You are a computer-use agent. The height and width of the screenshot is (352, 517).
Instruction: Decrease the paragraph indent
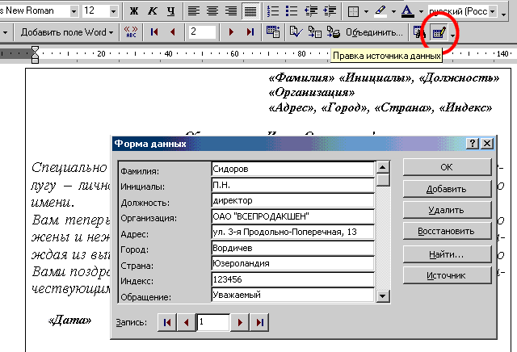pos(310,11)
